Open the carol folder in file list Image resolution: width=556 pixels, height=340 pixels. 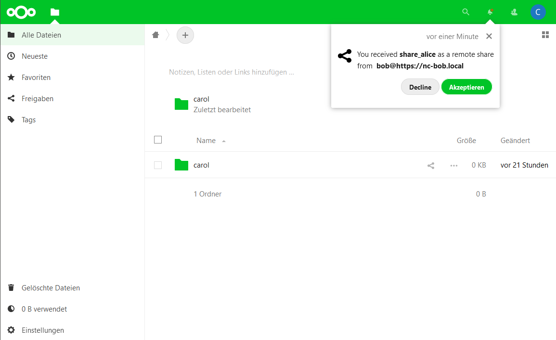point(201,165)
